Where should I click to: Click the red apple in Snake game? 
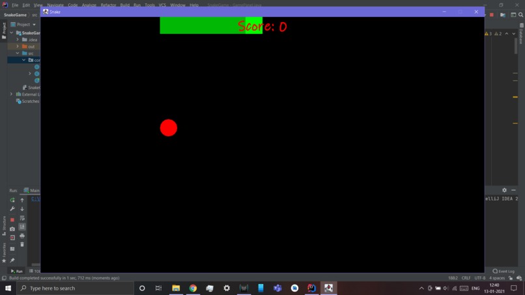click(x=169, y=128)
